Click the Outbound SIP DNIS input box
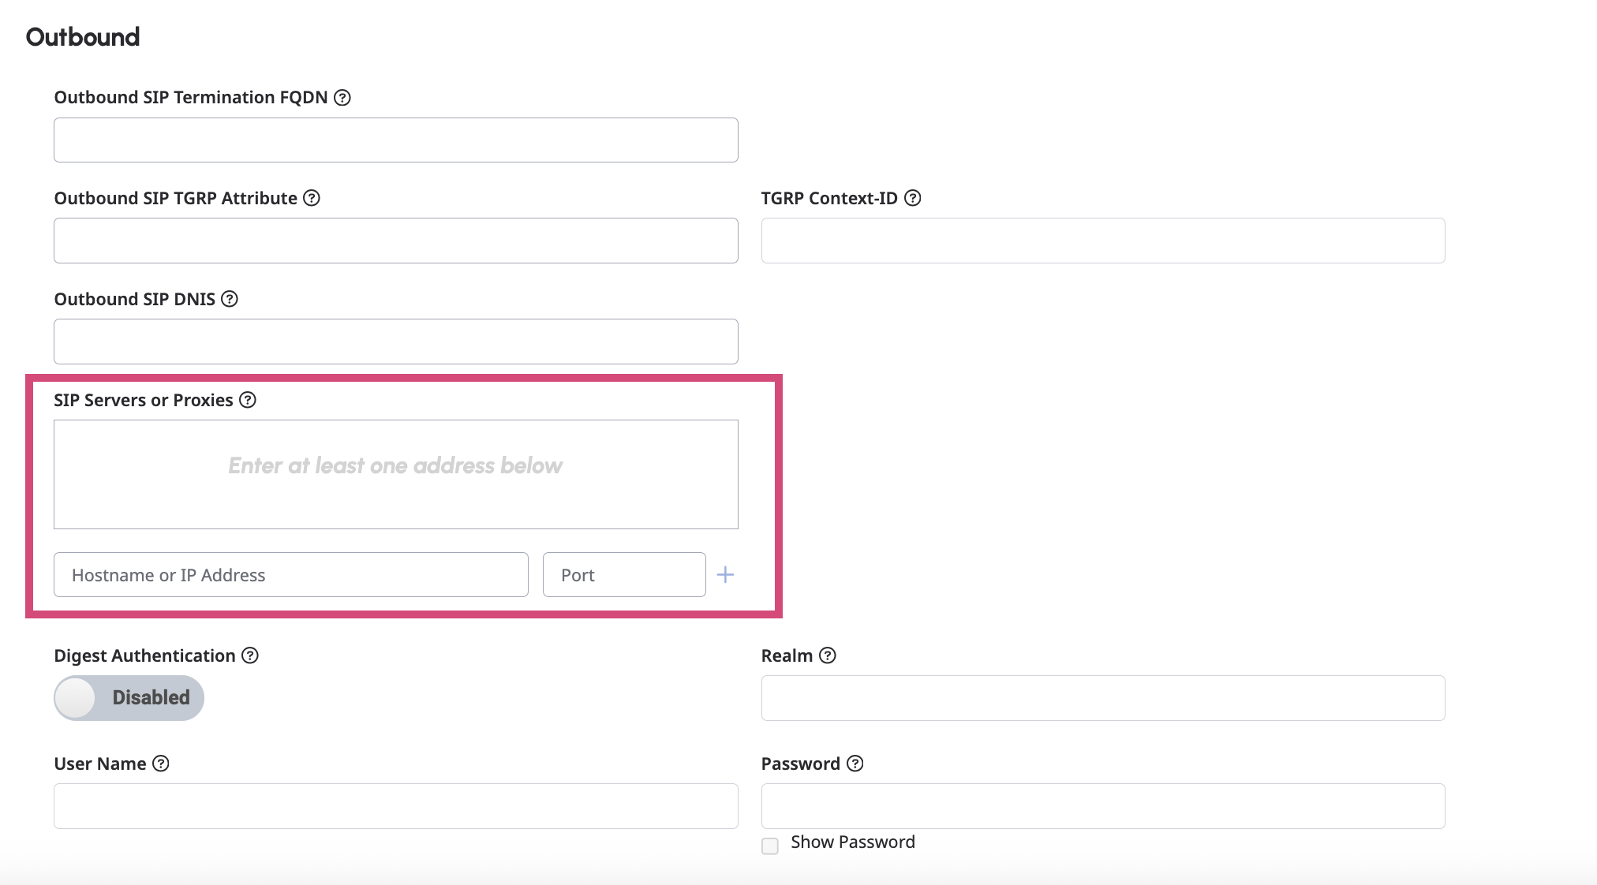Viewport: 1597px width, 885px height. (x=395, y=342)
